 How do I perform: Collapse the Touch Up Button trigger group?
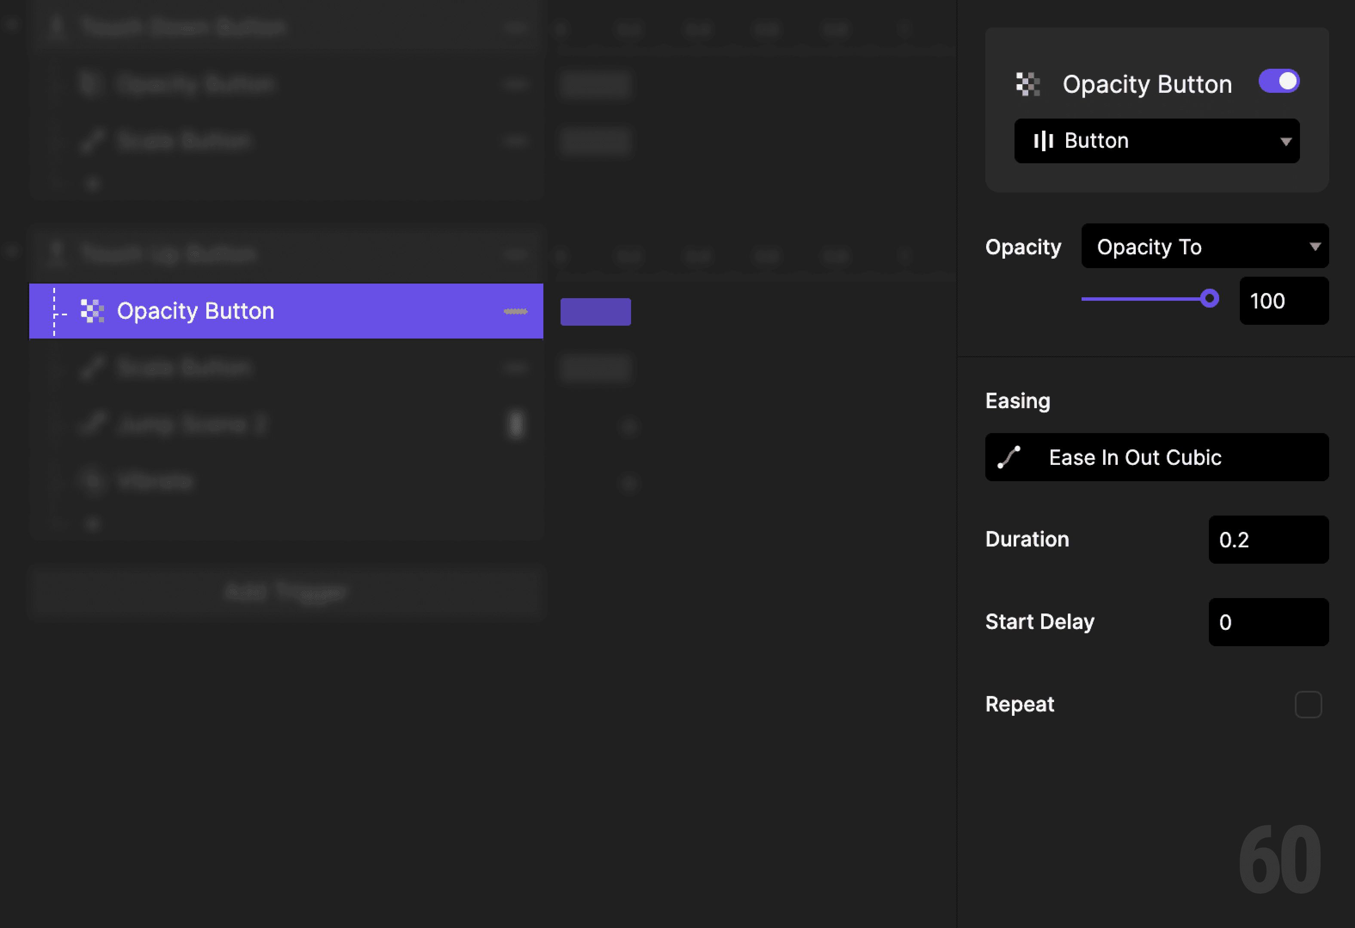tap(12, 251)
